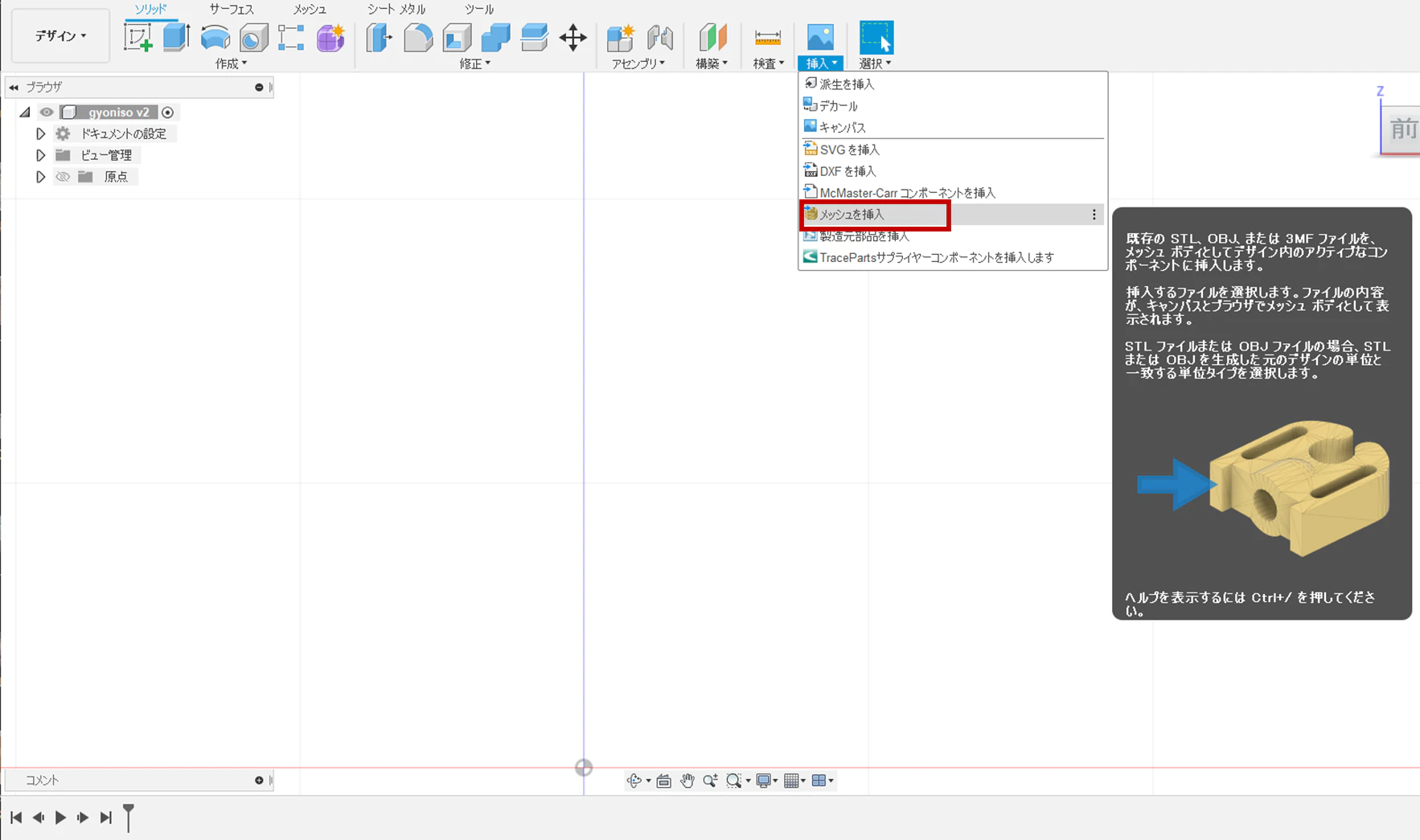Image resolution: width=1420 pixels, height=840 pixels.
Task: Select the Revolve tool icon
Action: 215,38
